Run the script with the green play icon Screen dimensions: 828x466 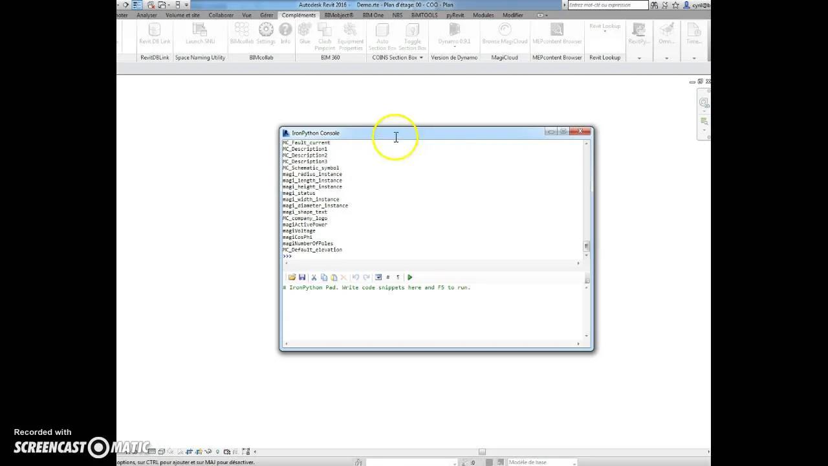[x=409, y=277]
